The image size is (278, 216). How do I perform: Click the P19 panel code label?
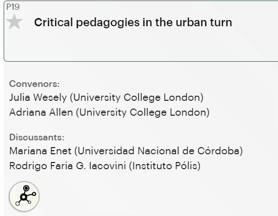pos(13,7)
